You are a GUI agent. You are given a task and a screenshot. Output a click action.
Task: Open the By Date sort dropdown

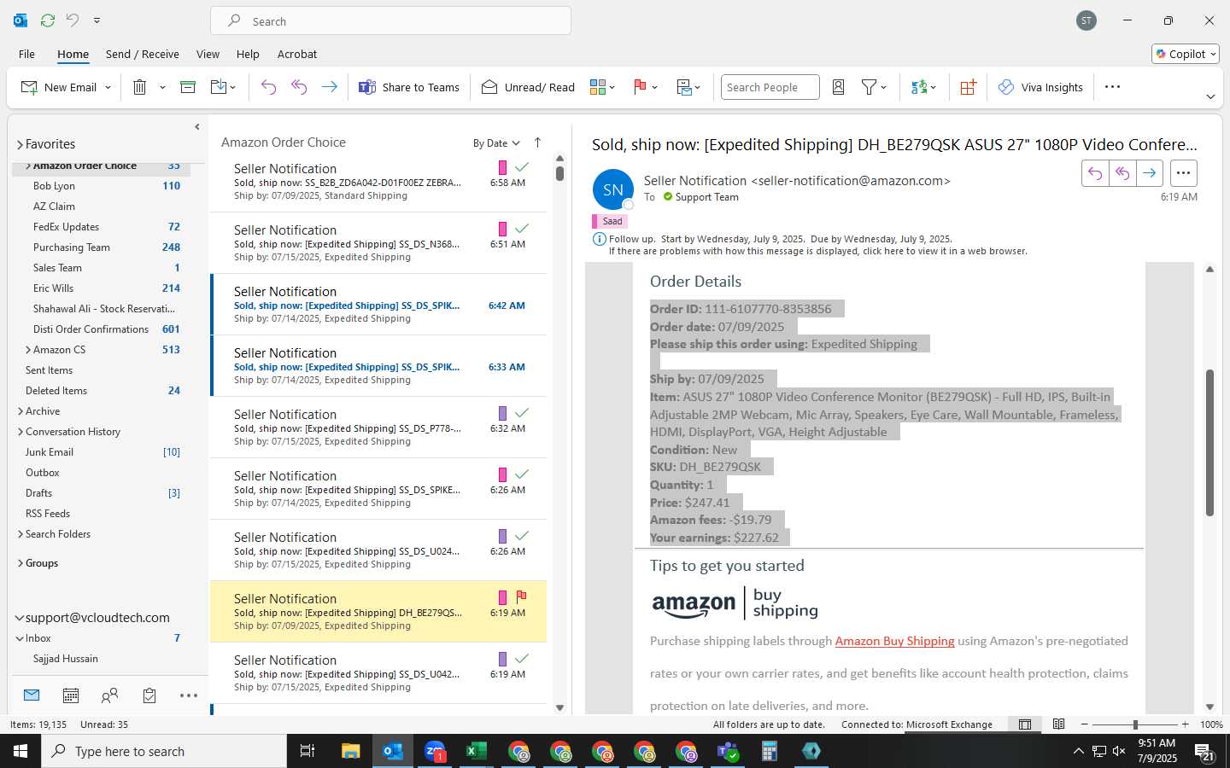pos(496,143)
